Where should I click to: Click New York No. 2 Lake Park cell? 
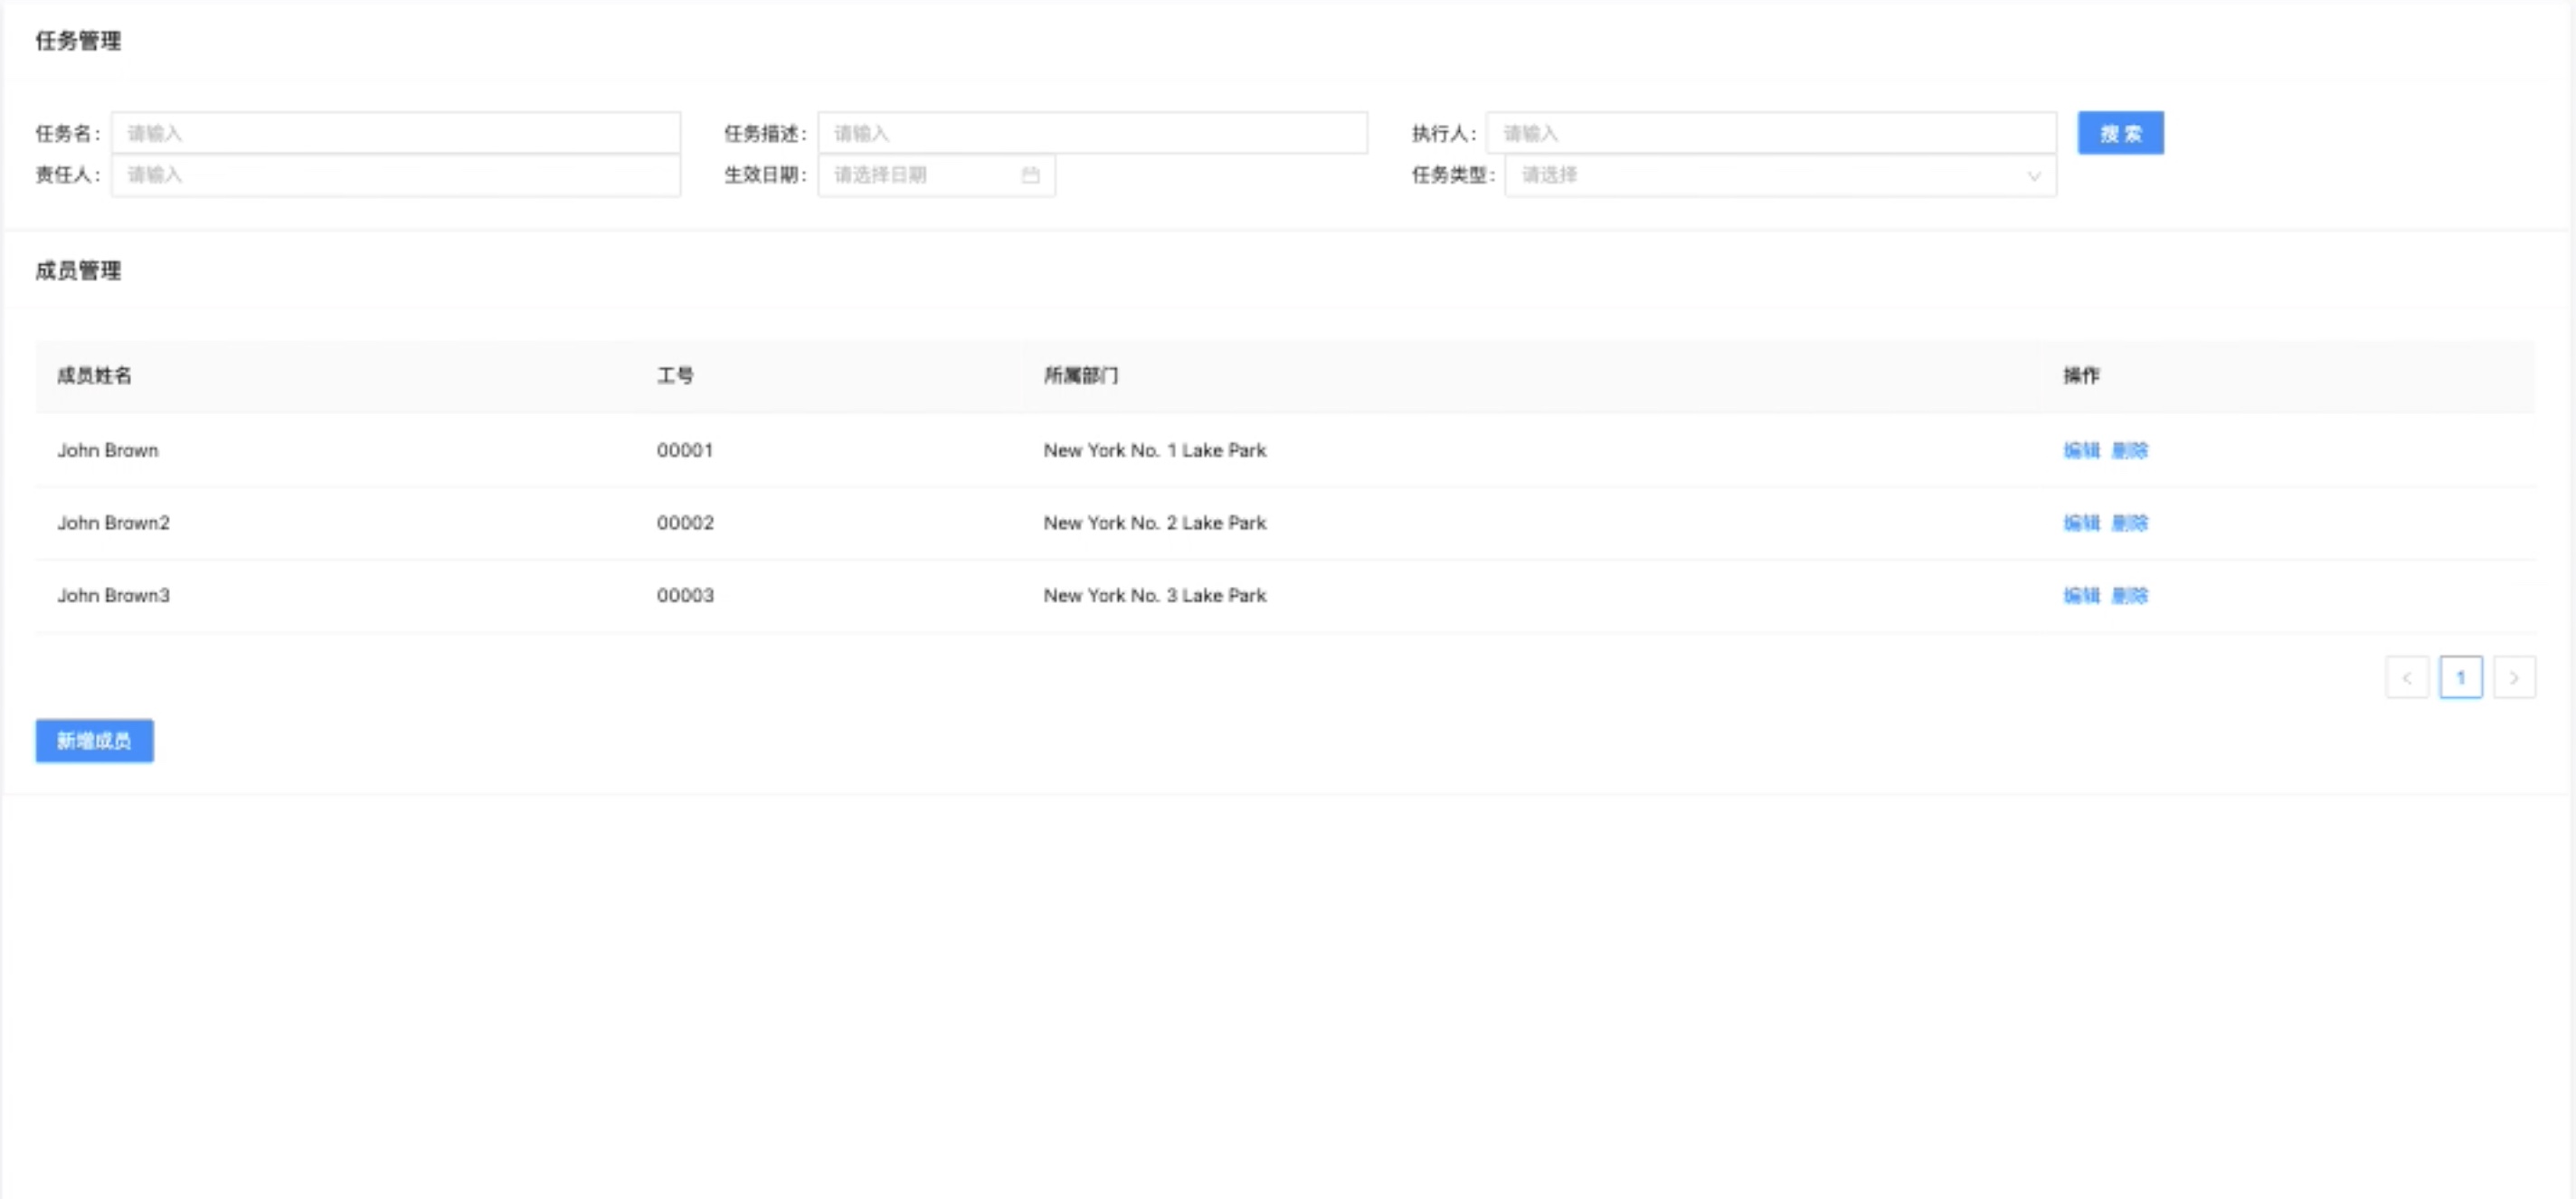pos(1155,523)
